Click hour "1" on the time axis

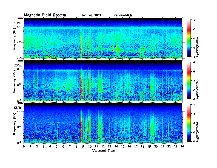[30, 146]
